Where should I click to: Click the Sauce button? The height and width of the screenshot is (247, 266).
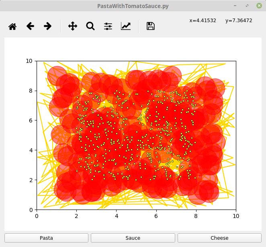click(x=133, y=238)
